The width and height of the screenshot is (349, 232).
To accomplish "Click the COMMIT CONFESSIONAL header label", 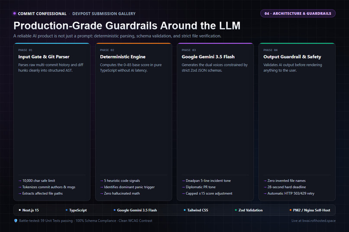I will pyautogui.click(x=42, y=13).
